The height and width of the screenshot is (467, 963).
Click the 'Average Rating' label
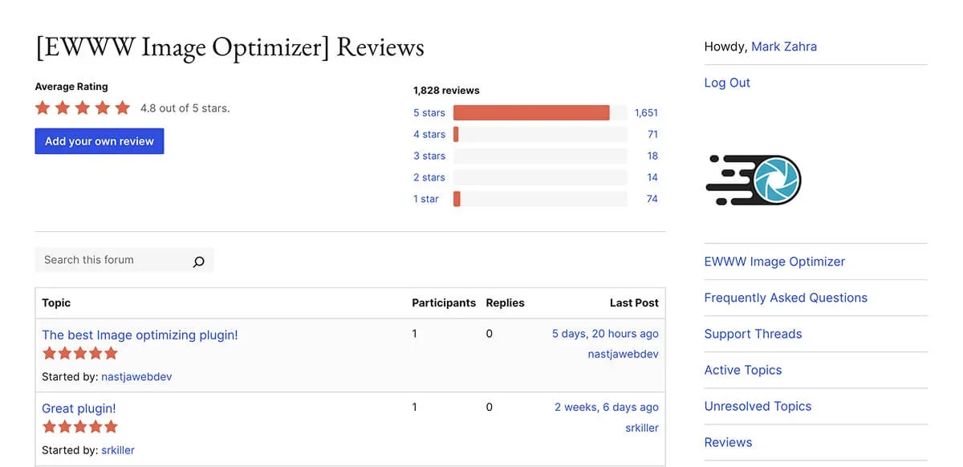pyautogui.click(x=71, y=87)
